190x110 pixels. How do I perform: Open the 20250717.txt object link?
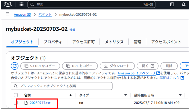point(40,103)
